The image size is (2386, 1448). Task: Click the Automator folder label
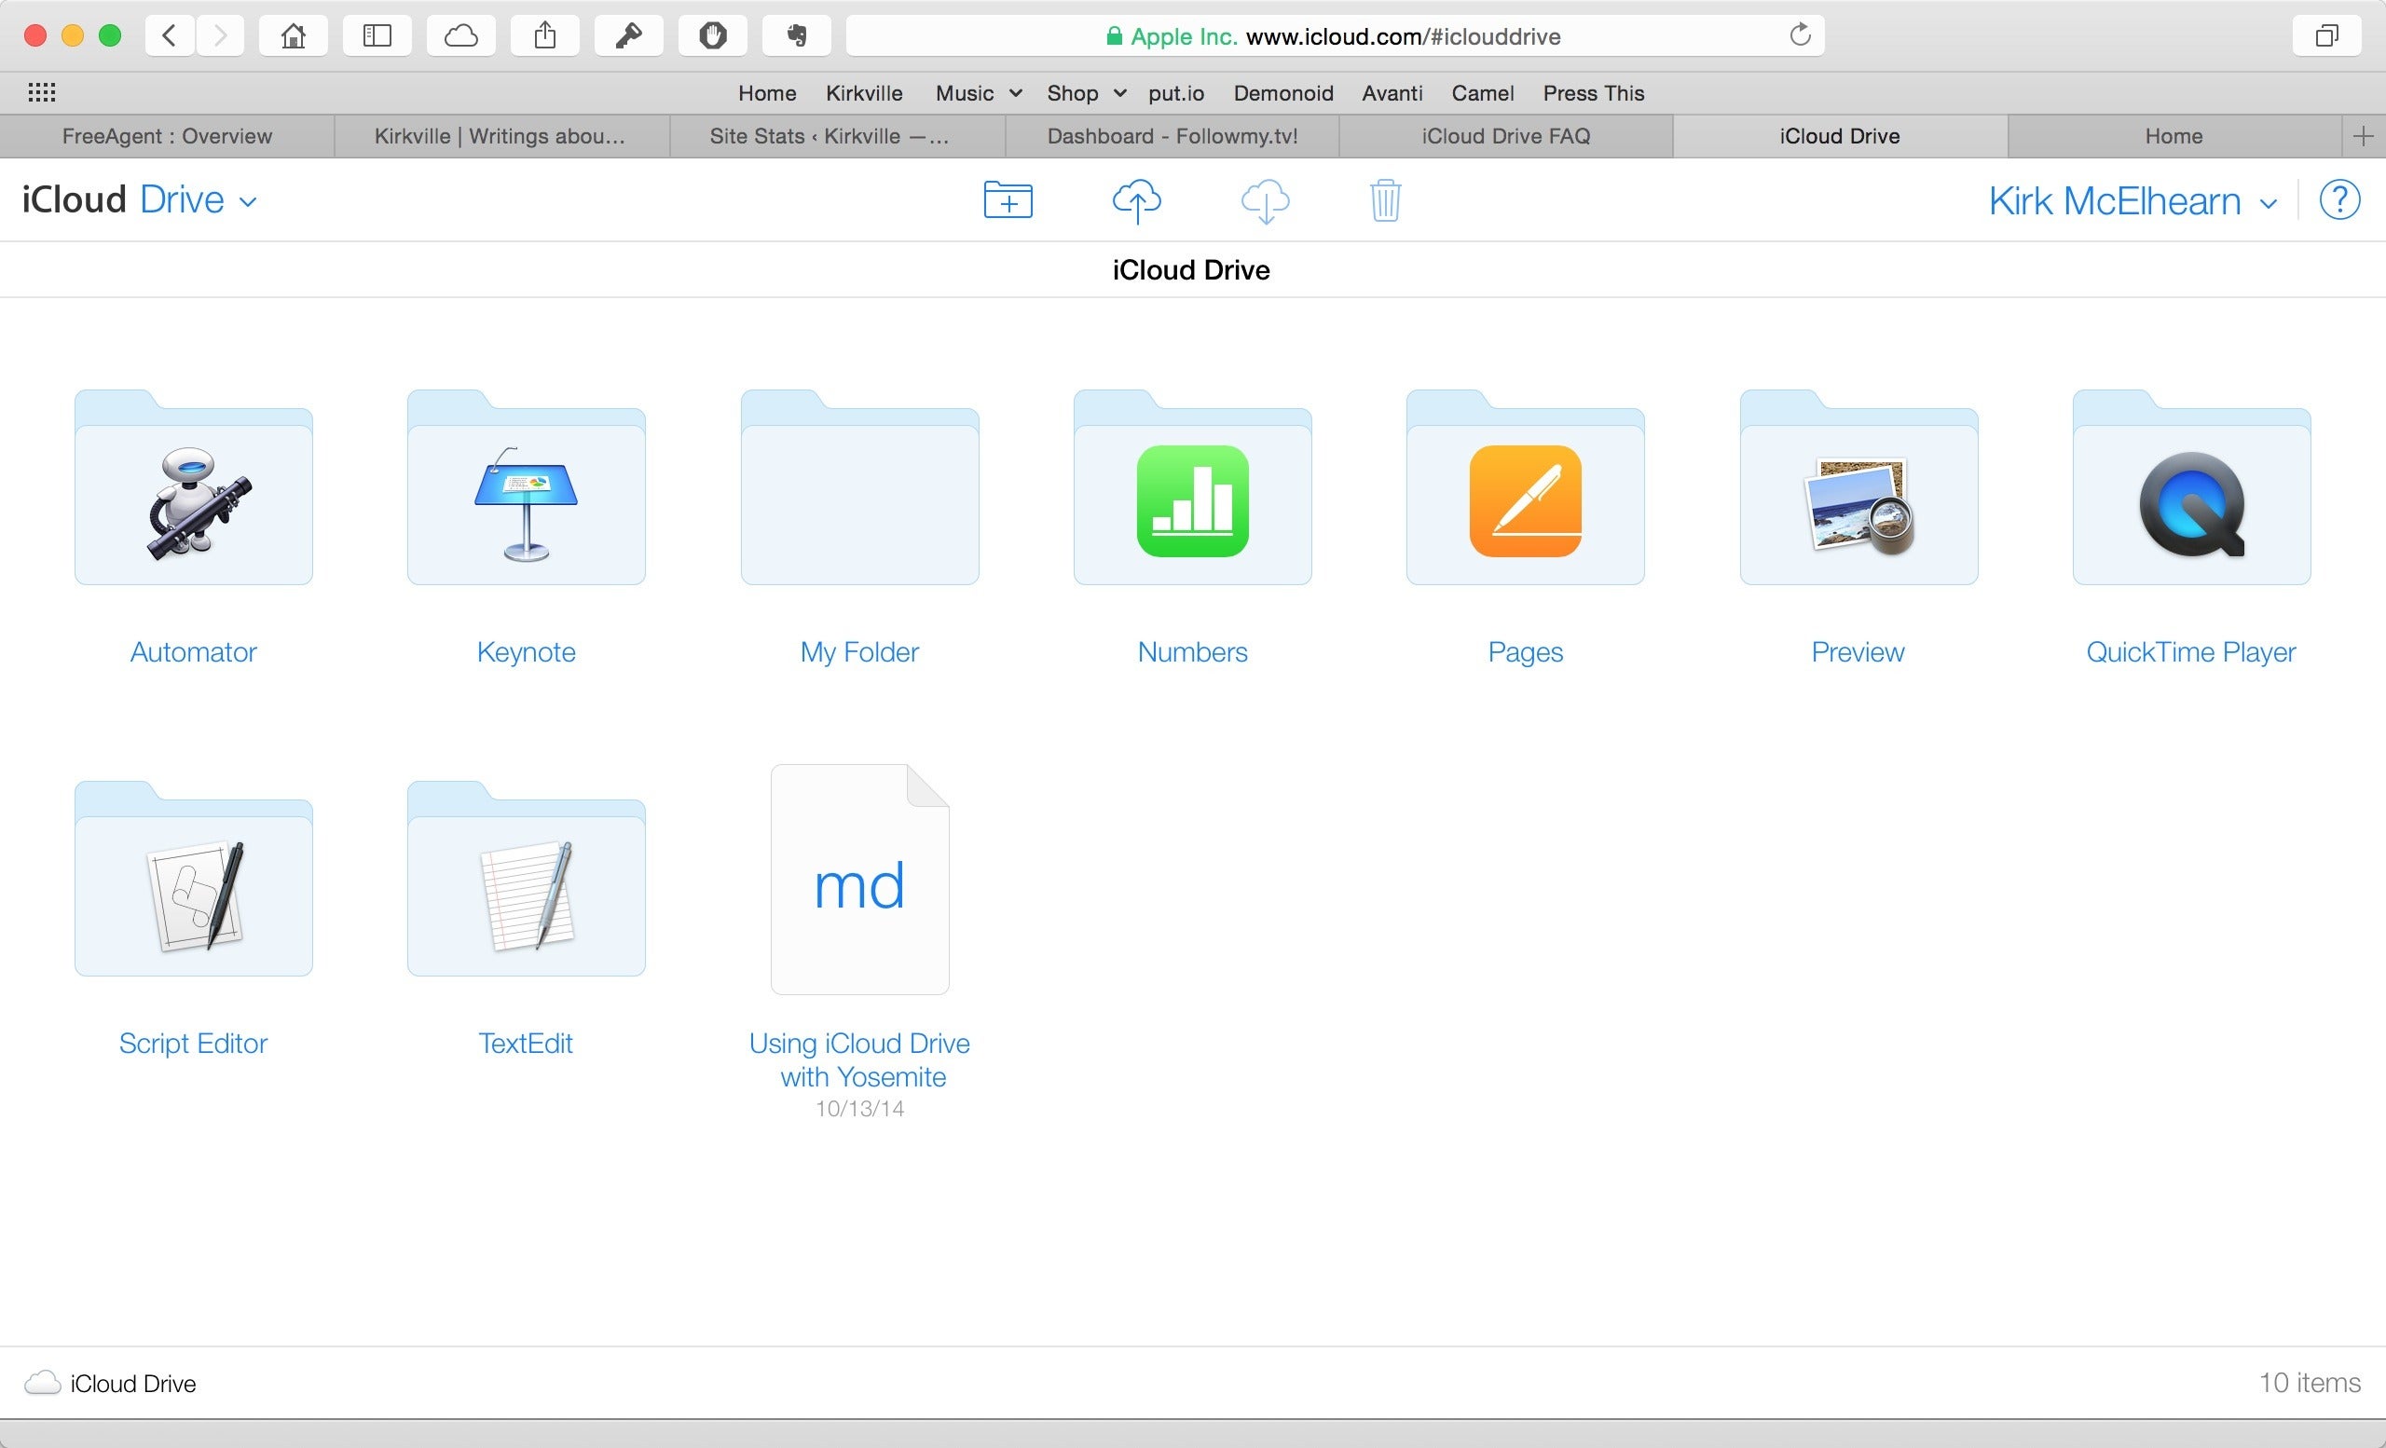[x=194, y=652]
